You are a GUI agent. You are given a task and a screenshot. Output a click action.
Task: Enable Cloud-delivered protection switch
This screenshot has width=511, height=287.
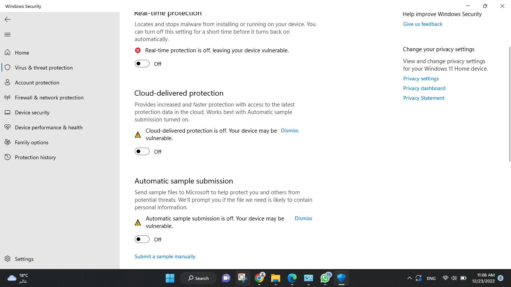pyautogui.click(x=142, y=152)
